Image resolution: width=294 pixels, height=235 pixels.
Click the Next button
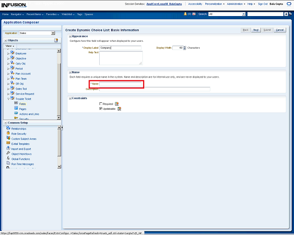click(256, 30)
